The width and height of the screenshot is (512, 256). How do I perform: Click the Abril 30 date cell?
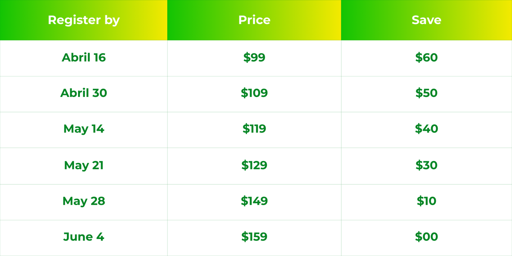[x=84, y=94]
